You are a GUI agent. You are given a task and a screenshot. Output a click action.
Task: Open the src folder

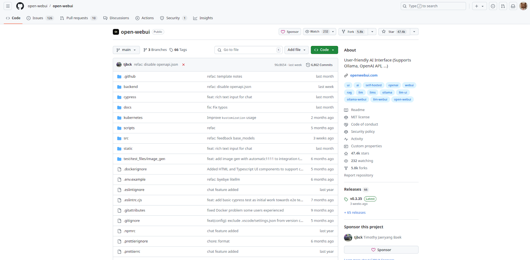click(x=126, y=138)
